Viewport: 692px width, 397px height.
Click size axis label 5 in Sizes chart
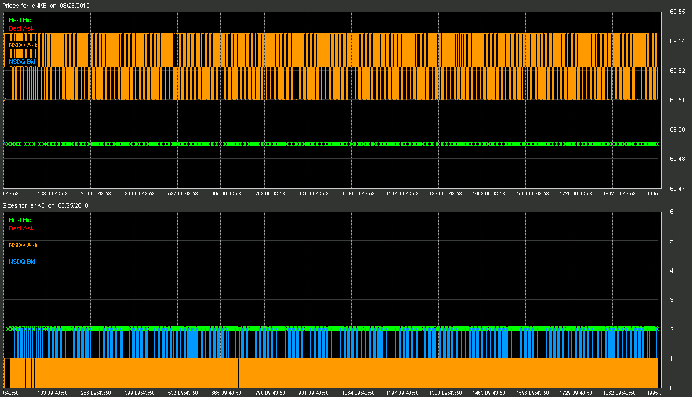pyautogui.click(x=672, y=241)
